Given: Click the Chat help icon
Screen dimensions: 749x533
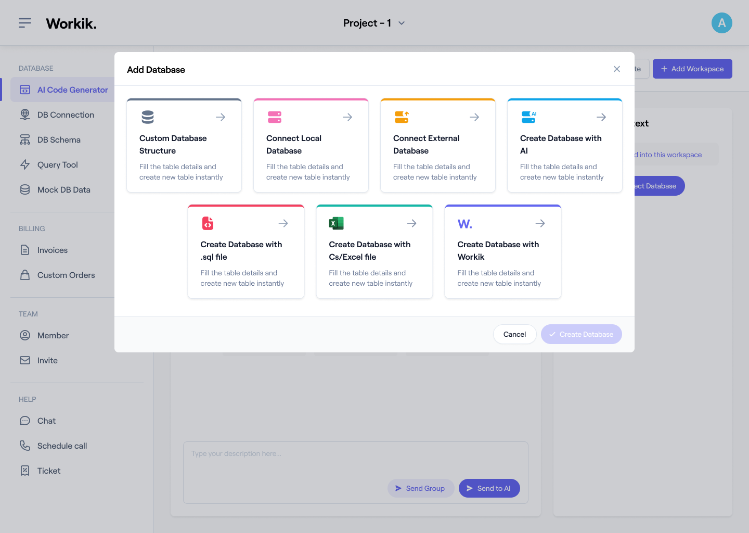Looking at the screenshot, I should point(25,421).
